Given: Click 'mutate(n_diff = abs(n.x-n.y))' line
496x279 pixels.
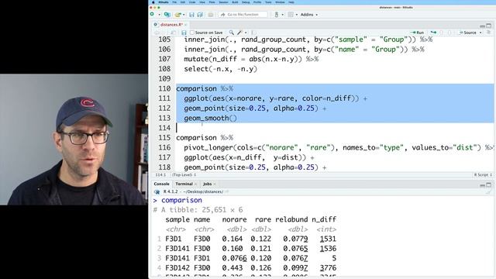Looking at the screenshot, I should tap(251, 59).
